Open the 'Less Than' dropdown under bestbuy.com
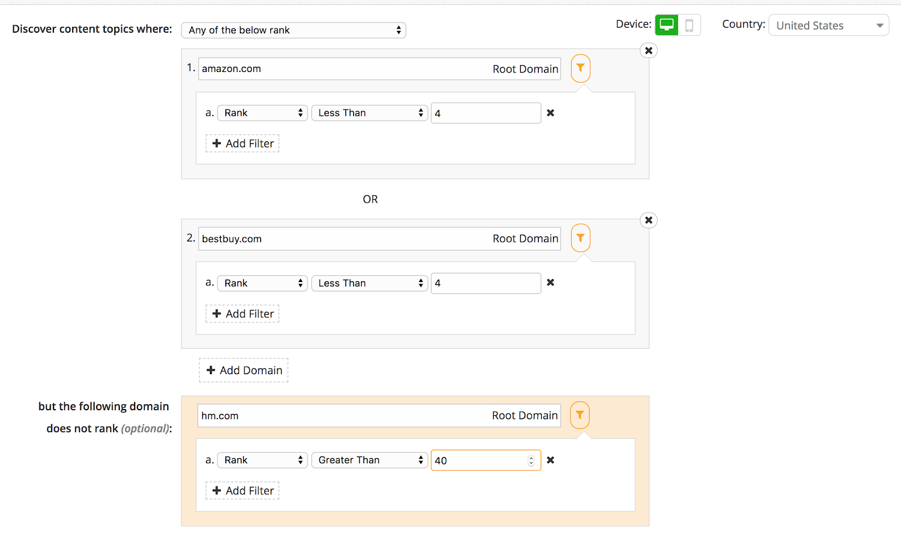This screenshot has width=901, height=547. (369, 283)
